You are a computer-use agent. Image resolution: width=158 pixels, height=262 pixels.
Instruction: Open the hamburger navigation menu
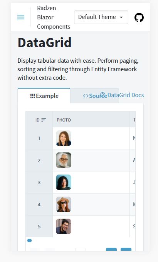click(21, 17)
